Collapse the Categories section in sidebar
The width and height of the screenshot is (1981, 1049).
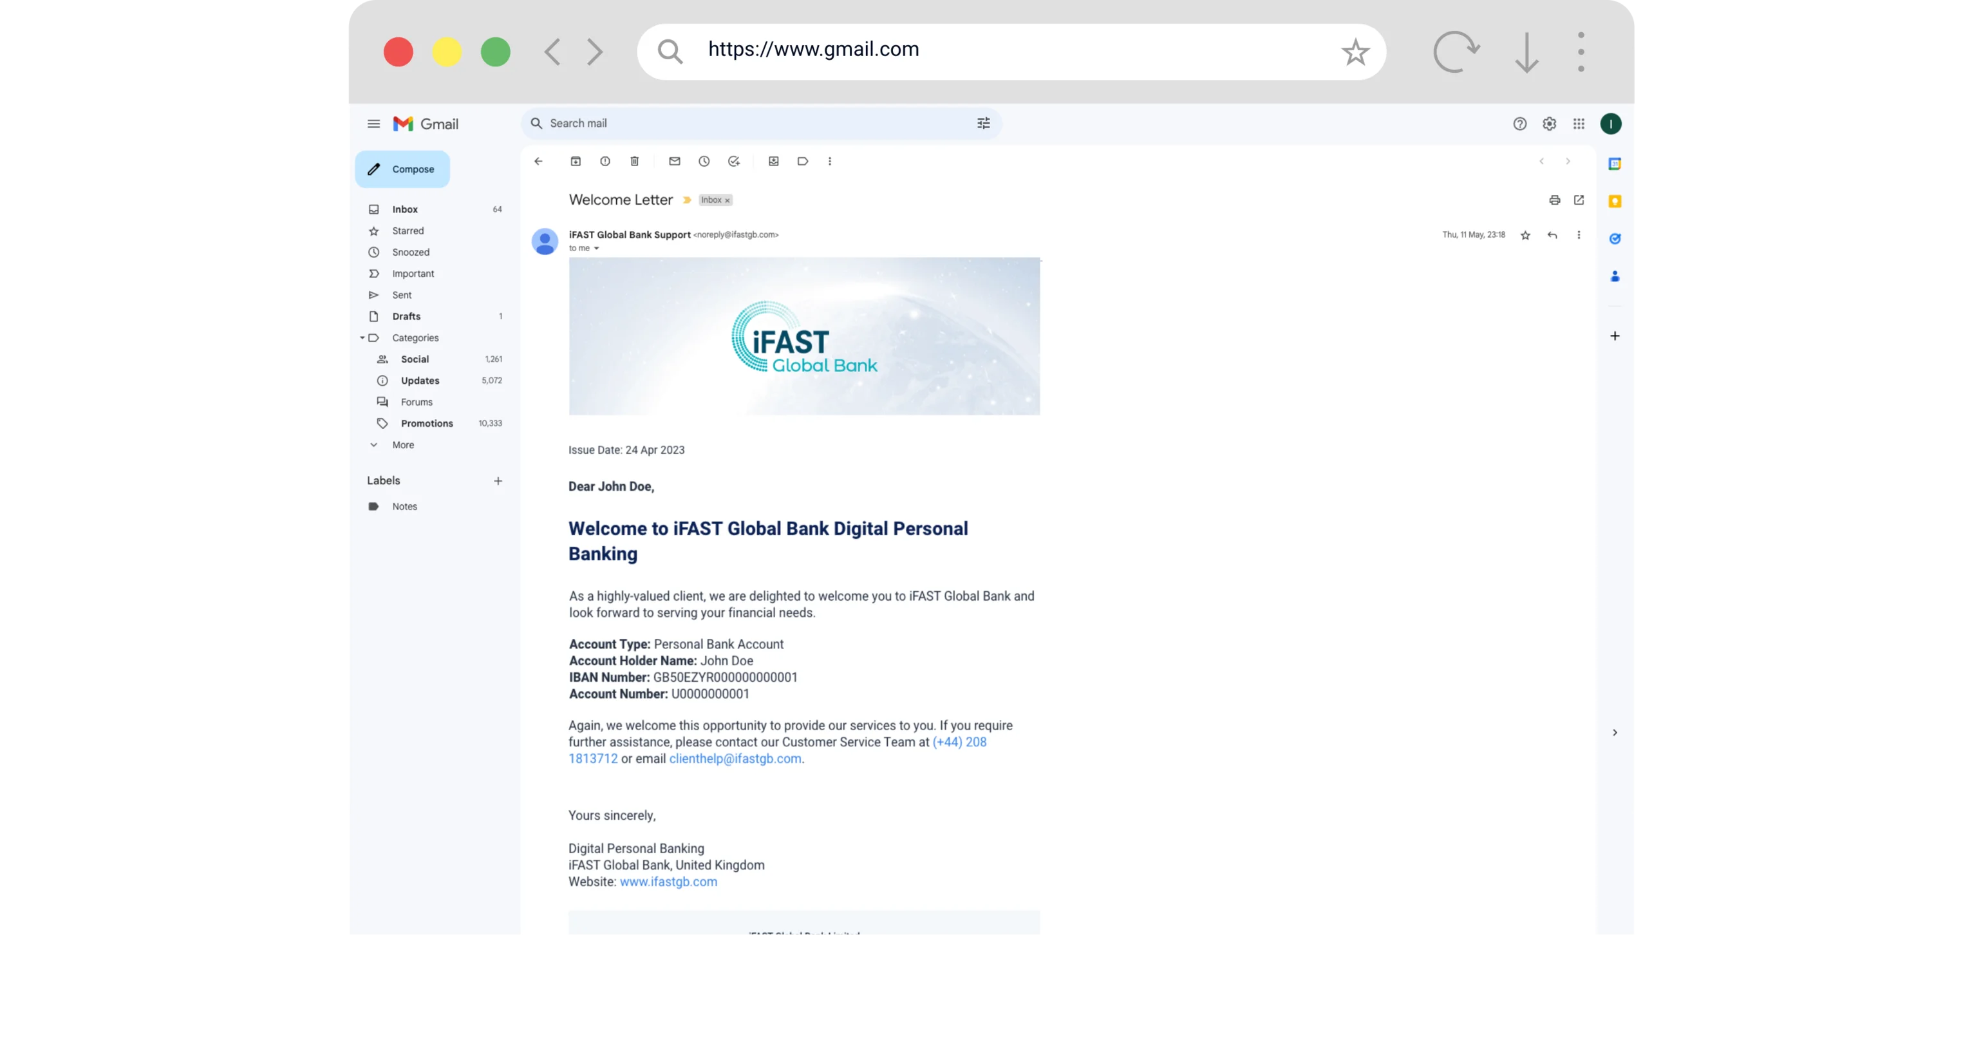point(362,338)
